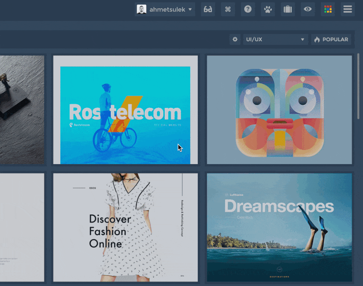Click the ahmetsulek profile avatar
363x286 pixels.
(x=142, y=10)
